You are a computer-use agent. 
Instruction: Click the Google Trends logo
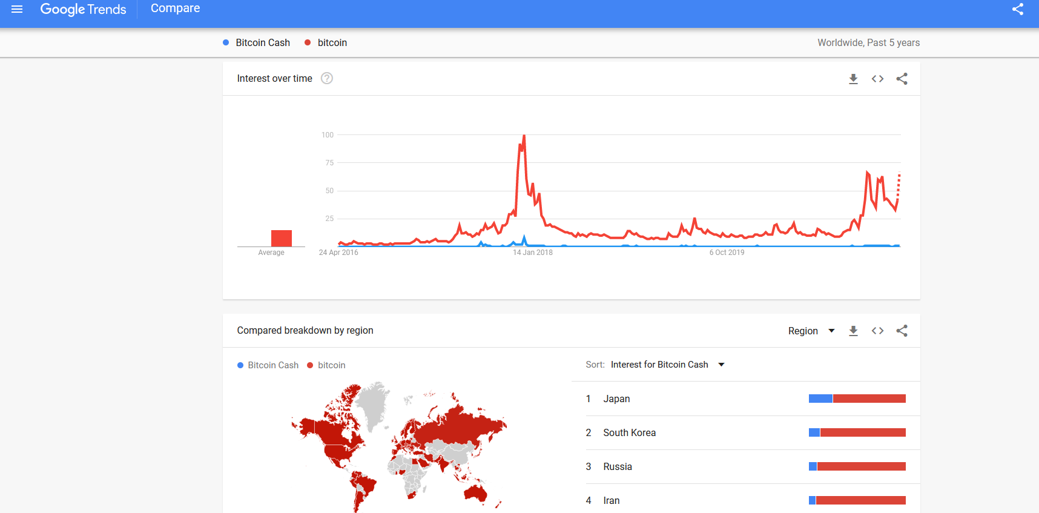tap(83, 9)
